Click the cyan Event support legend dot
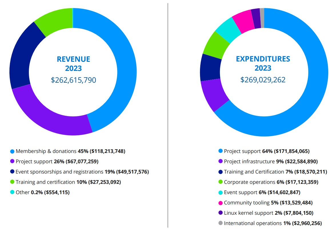 (x=221, y=193)
